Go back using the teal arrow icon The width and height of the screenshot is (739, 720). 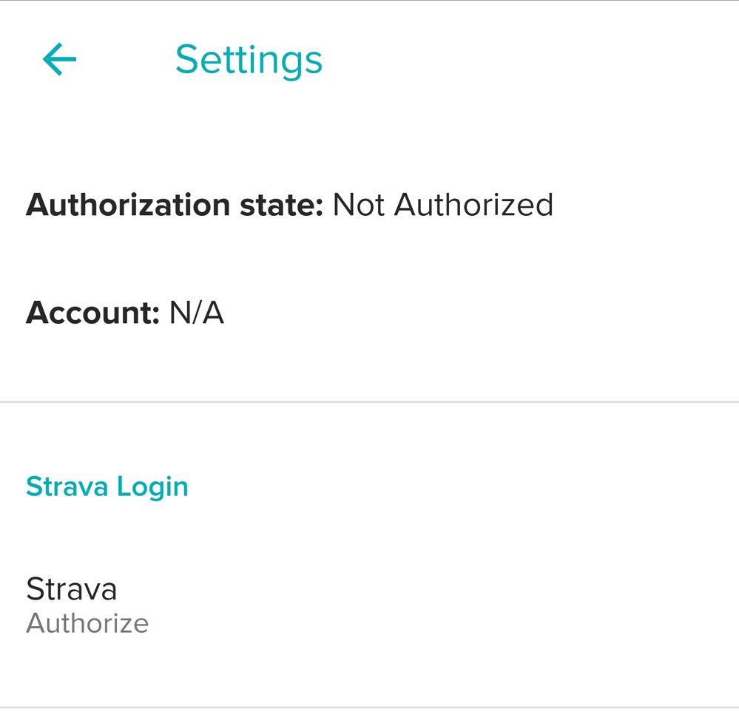point(59,59)
